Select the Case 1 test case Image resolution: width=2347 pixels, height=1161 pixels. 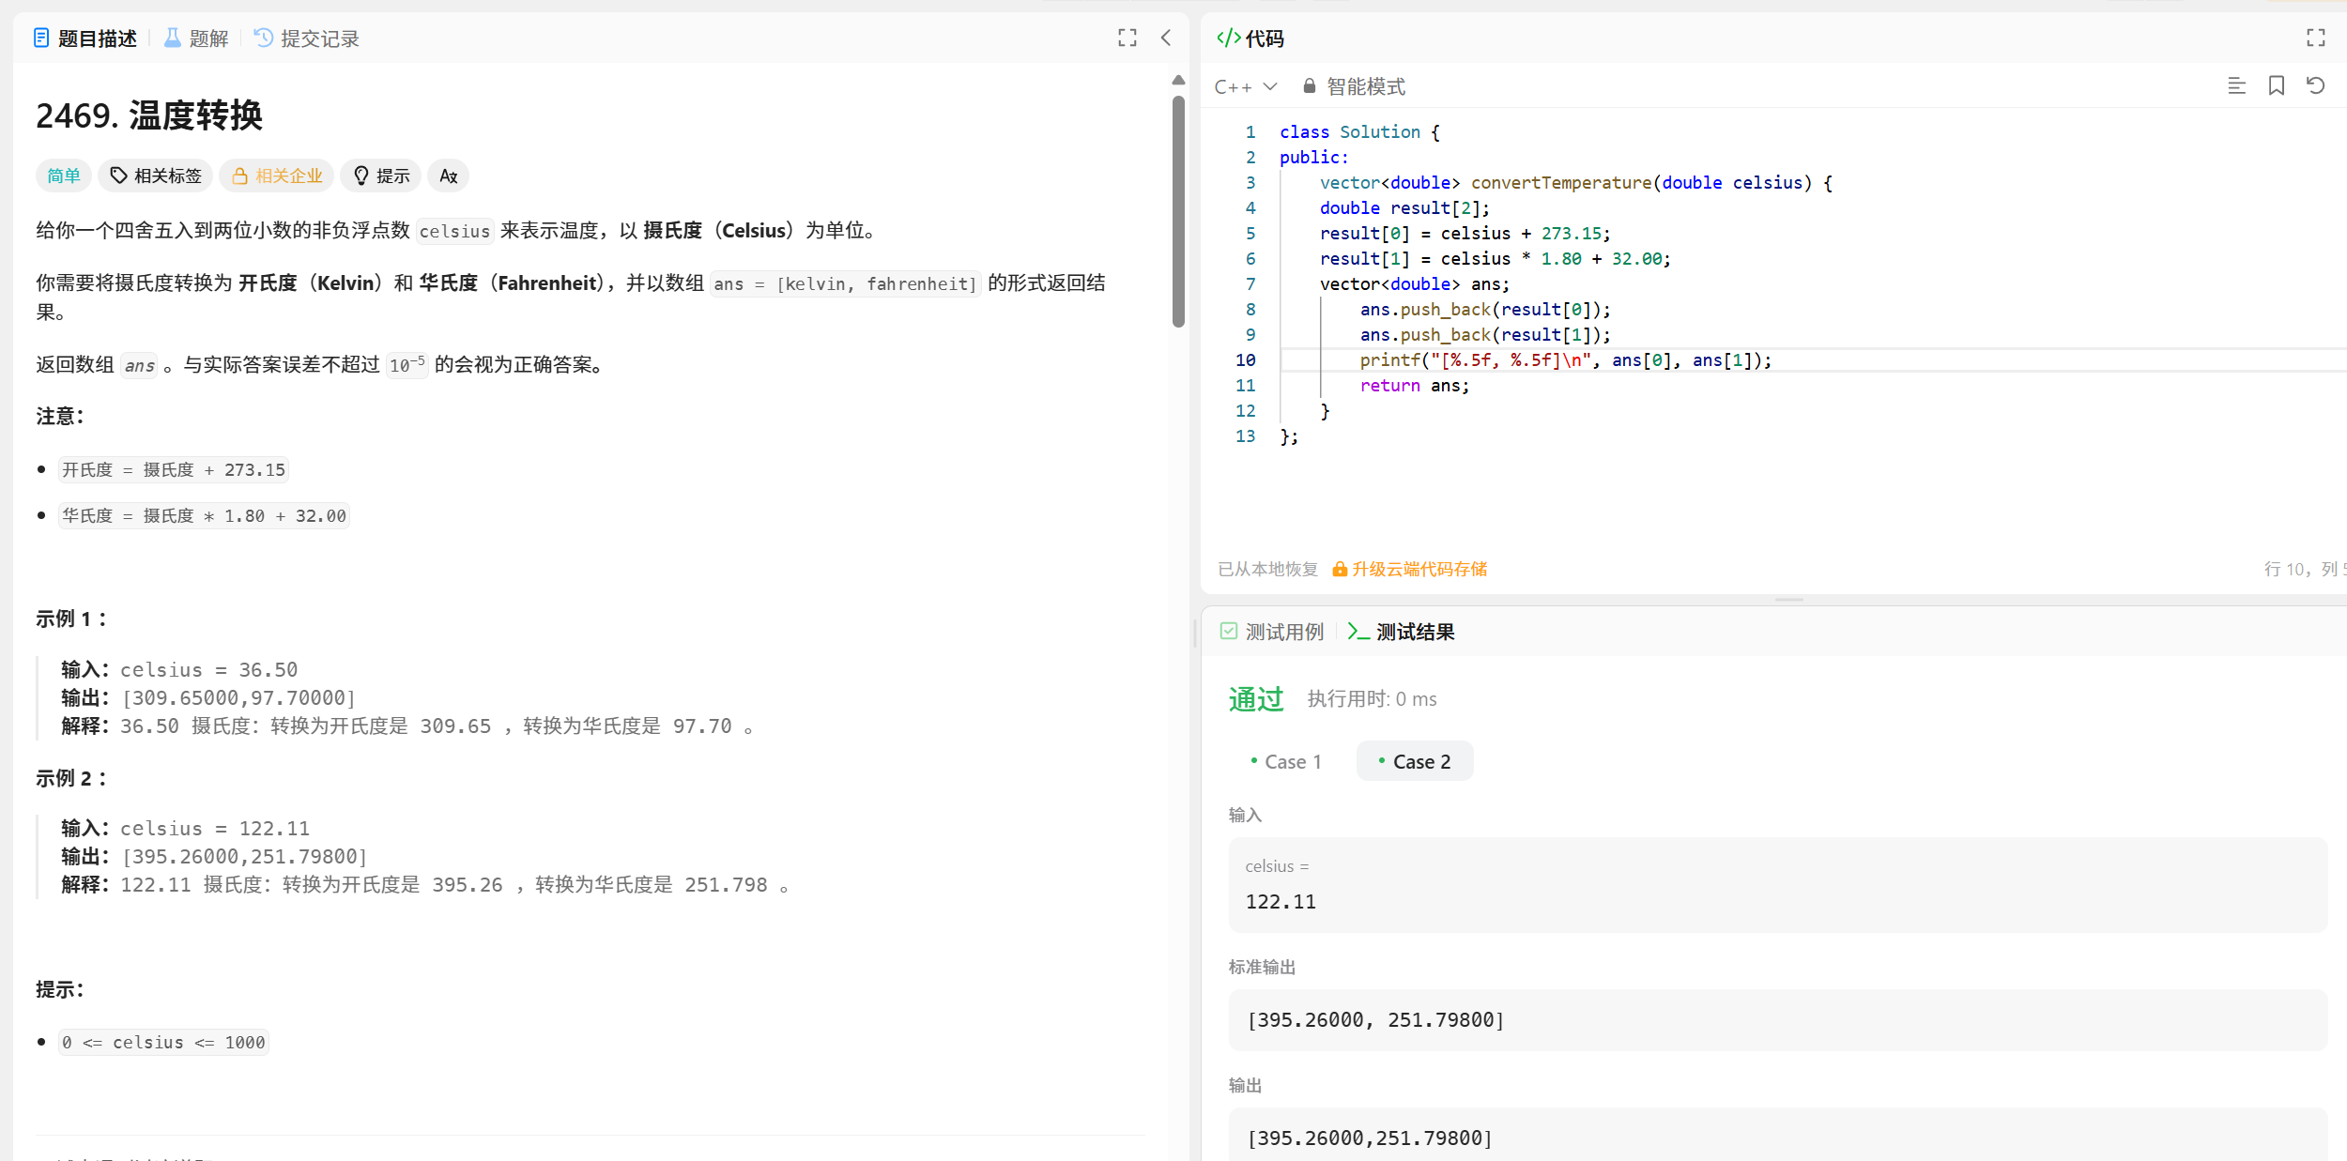1286,761
